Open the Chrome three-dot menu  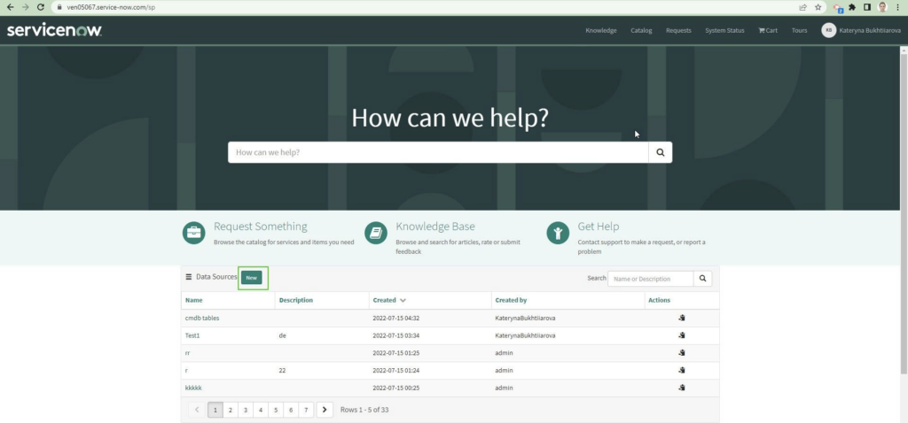pos(897,7)
